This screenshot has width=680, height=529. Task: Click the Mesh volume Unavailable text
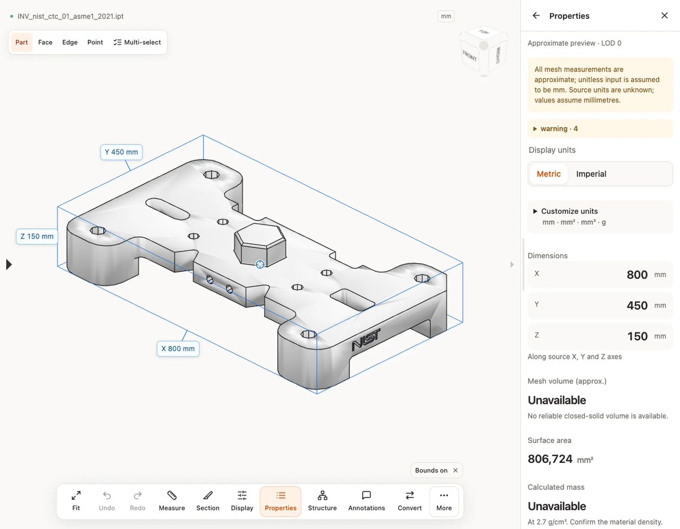tap(557, 400)
